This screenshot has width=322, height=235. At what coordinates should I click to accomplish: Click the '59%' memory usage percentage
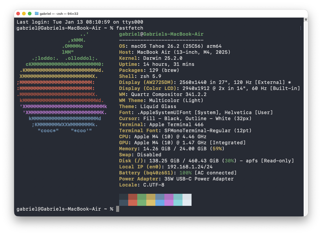pyautogui.click(x=217, y=149)
